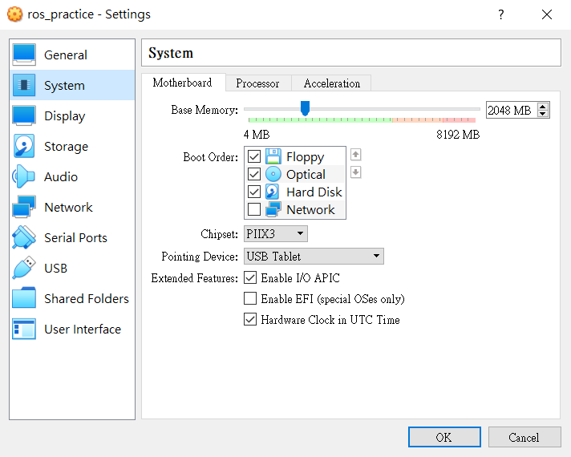Move boot item up with arrow button

356,155
